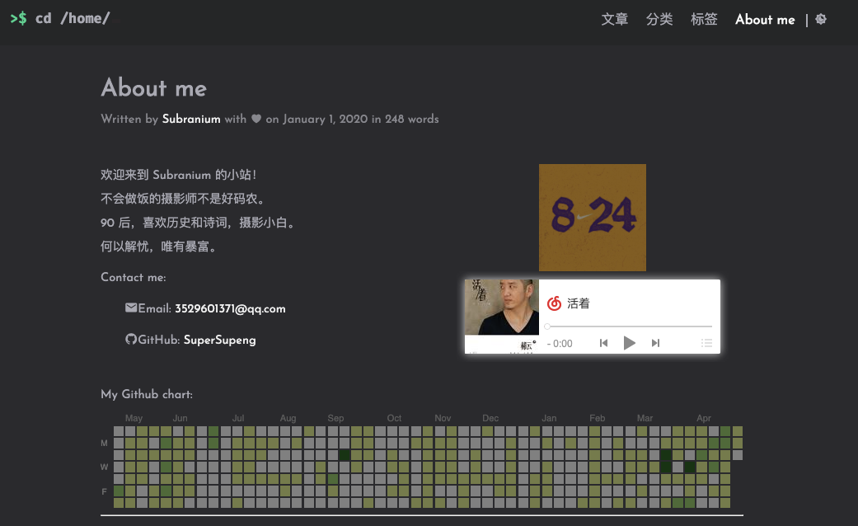Viewport: 858px width, 526px height.
Task: Toggle the dark/light theme icon
Action: click(821, 19)
